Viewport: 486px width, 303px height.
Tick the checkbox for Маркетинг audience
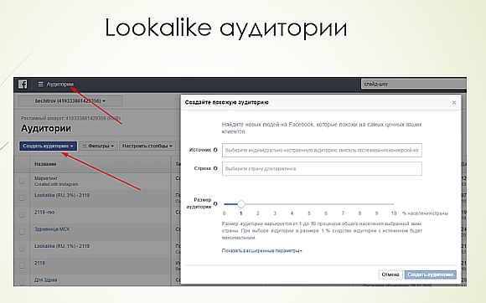coord(22,181)
